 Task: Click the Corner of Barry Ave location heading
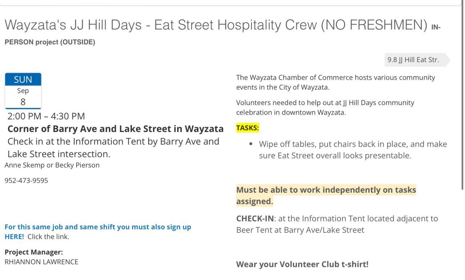(116, 129)
